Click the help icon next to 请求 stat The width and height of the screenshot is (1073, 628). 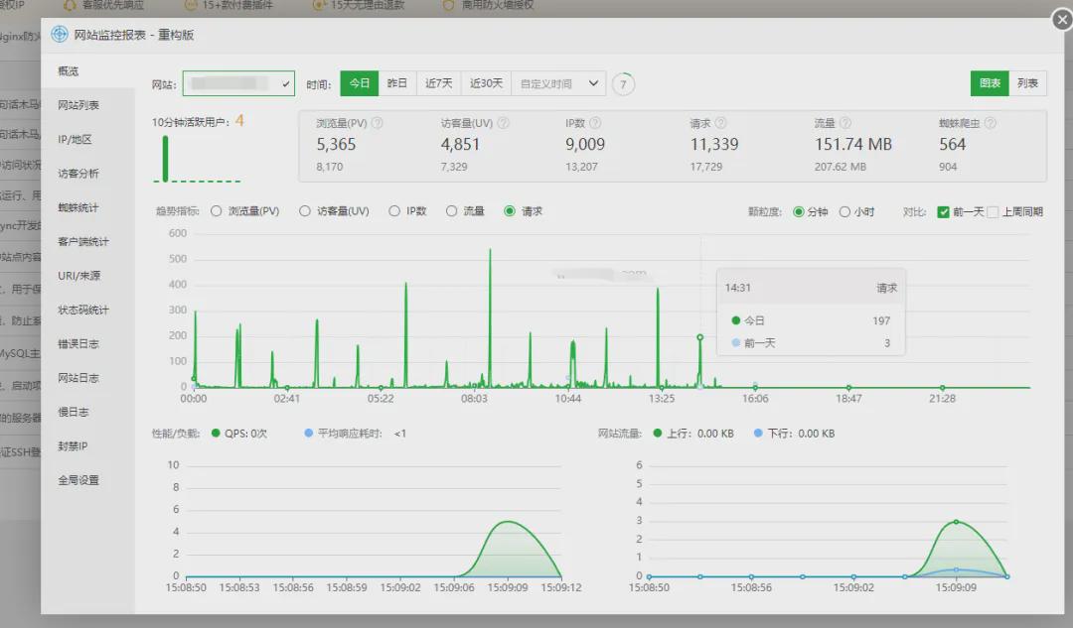click(x=720, y=123)
